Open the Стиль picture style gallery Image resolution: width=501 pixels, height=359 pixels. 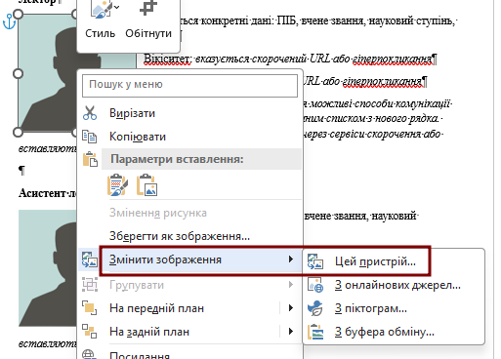click(100, 20)
